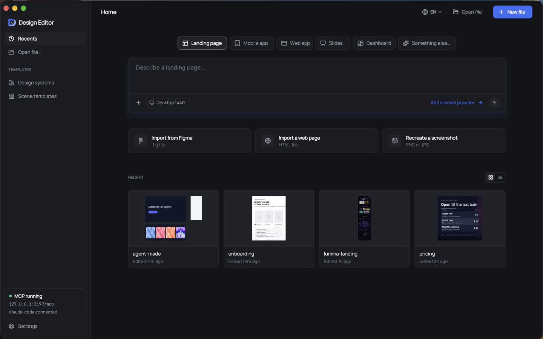Open Recents in the sidebar

click(45, 39)
